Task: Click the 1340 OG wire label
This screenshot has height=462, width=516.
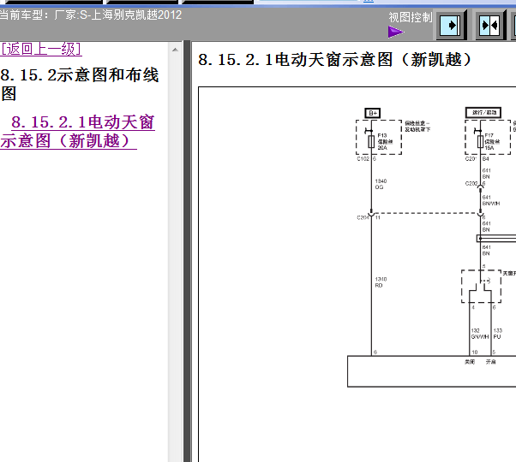Action: pos(381,184)
